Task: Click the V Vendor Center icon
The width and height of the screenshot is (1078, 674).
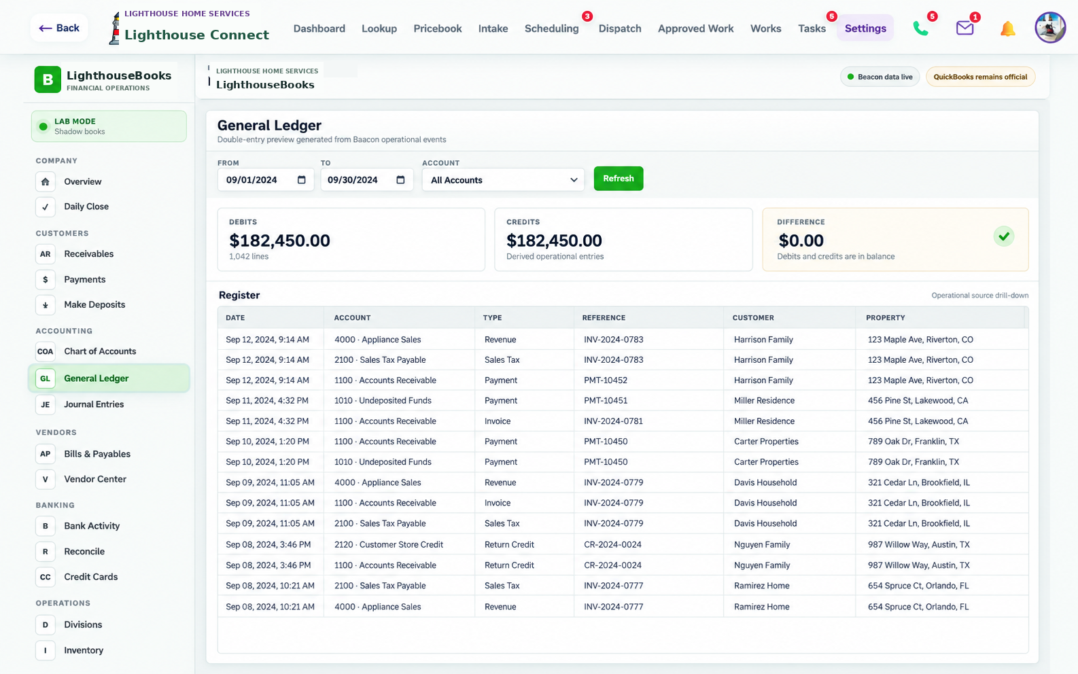Action: (46, 479)
